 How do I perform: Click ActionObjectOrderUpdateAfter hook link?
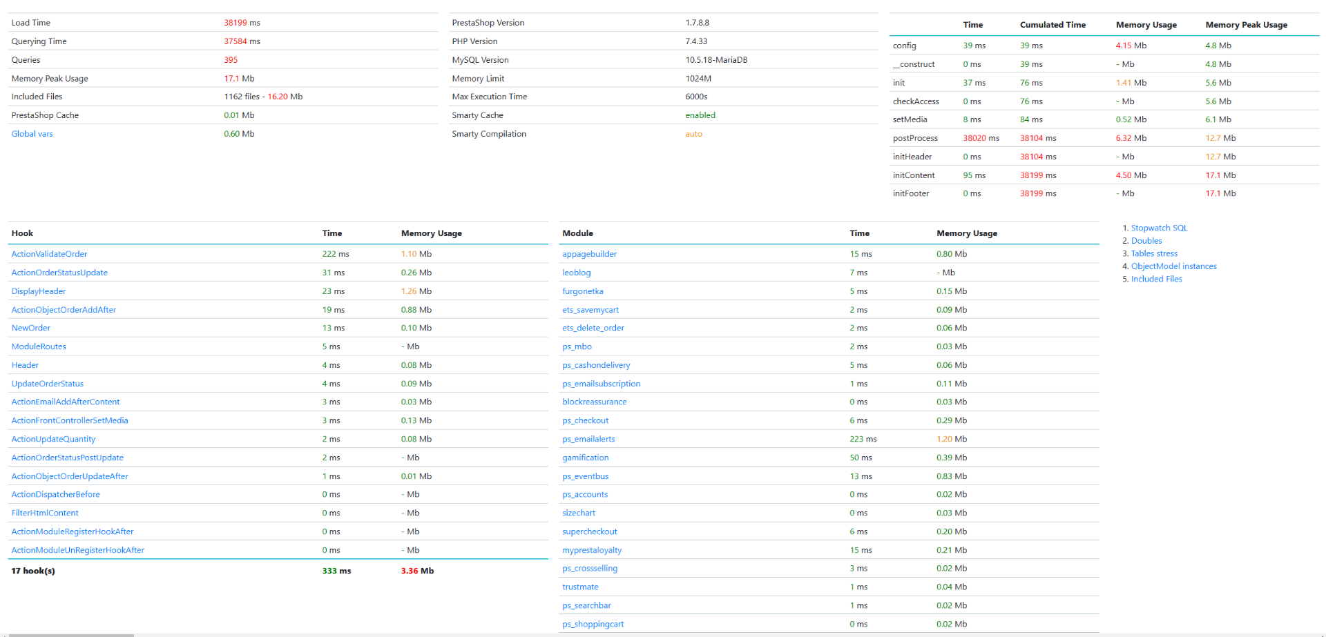(x=70, y=476)
